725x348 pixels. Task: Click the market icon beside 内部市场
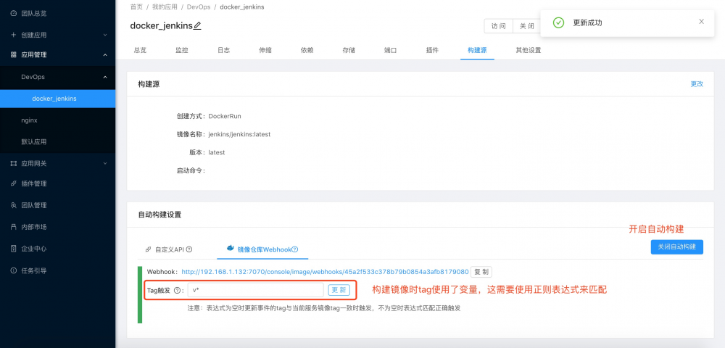coord(13,227)
